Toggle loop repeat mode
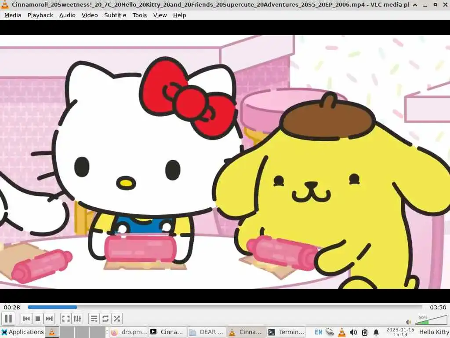Image resolution: width=450 pixels, height=338 pixels. coord(105,319)
